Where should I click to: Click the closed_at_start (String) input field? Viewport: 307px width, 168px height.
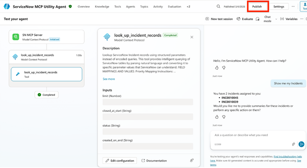(x=148, y=117)
